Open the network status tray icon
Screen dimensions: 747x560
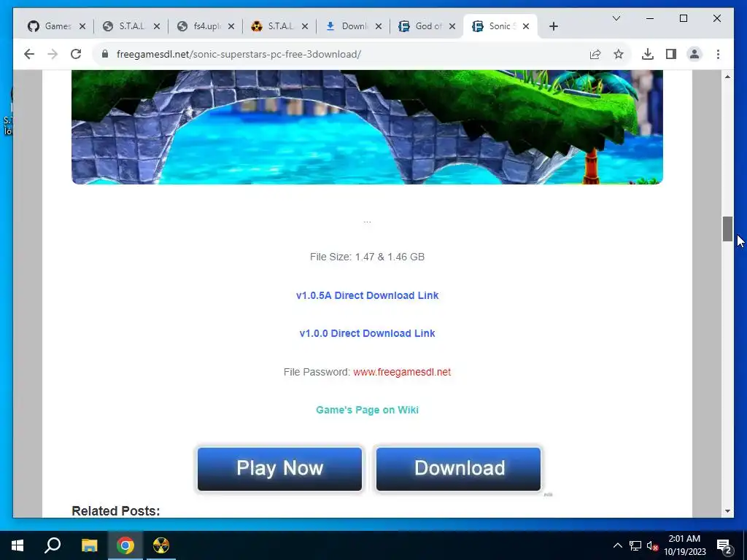[635, 545]
